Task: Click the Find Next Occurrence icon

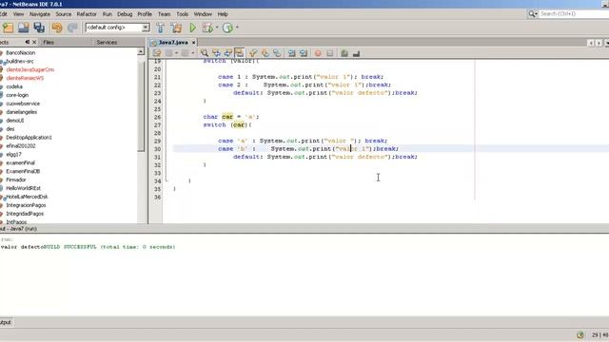Action: click(x=228, y=53)
